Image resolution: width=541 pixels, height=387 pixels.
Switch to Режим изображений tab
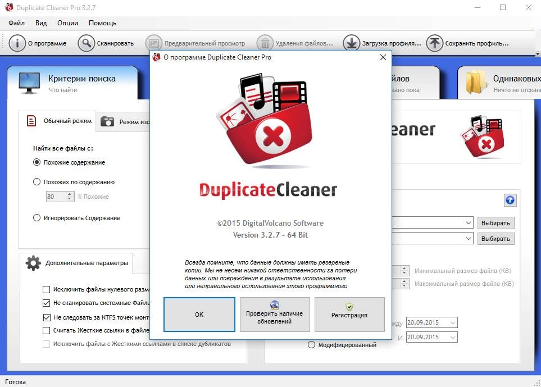pos(123,122)
